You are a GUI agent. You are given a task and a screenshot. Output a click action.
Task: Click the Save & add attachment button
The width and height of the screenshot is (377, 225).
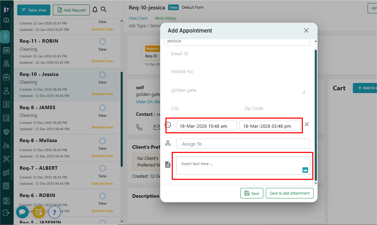coord(290,193)
